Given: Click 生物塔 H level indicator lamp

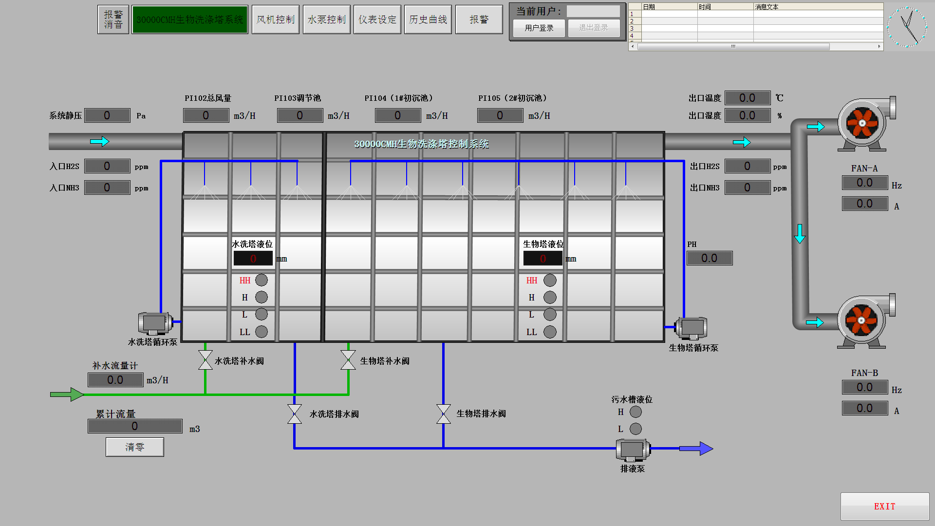Looking at the screenshot, I should coord(550,297).
